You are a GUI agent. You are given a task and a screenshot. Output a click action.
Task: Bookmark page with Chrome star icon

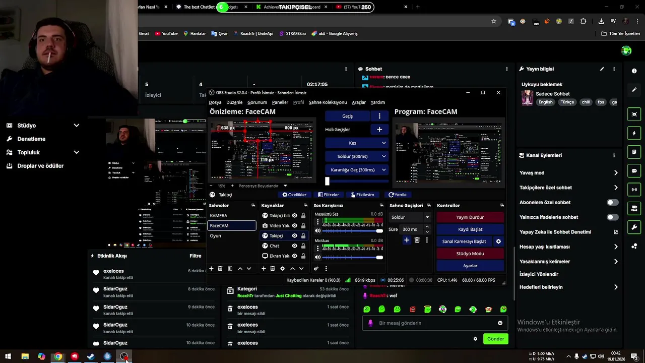click(494, 21)
